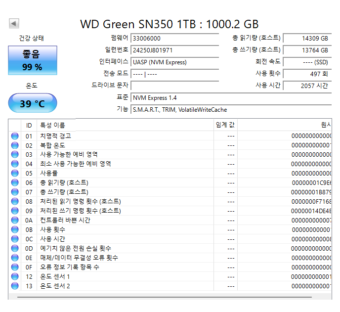This screenshot has height=312, width=340.
Task: Click the power on count 497 회
Action: tap(307, 74)
